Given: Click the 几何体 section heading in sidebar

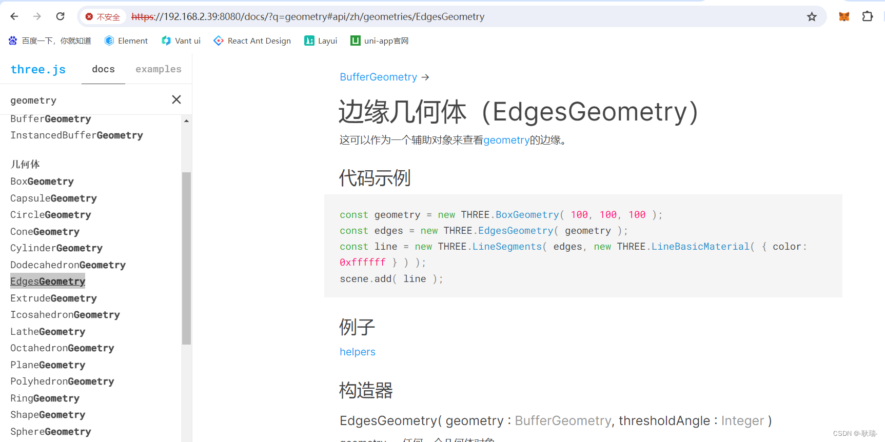Looking at the screenshot, I should coord(25,164).
